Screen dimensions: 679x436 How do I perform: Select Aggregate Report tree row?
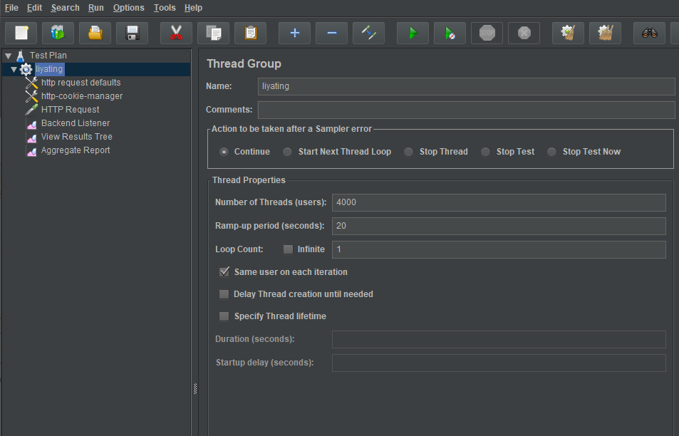click(76, 150)
